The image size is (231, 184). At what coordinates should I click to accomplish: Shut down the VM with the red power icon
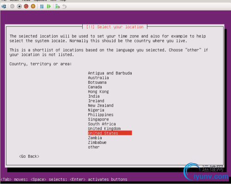tap(26, 6)
